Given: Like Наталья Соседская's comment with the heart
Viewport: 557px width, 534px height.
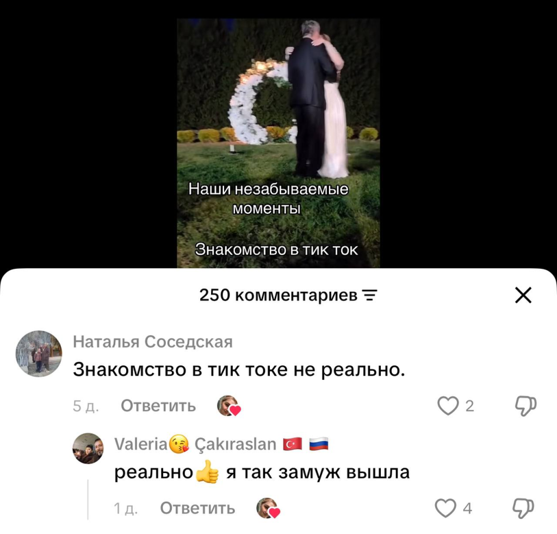Looking at the screenshot, I should 448,406.
